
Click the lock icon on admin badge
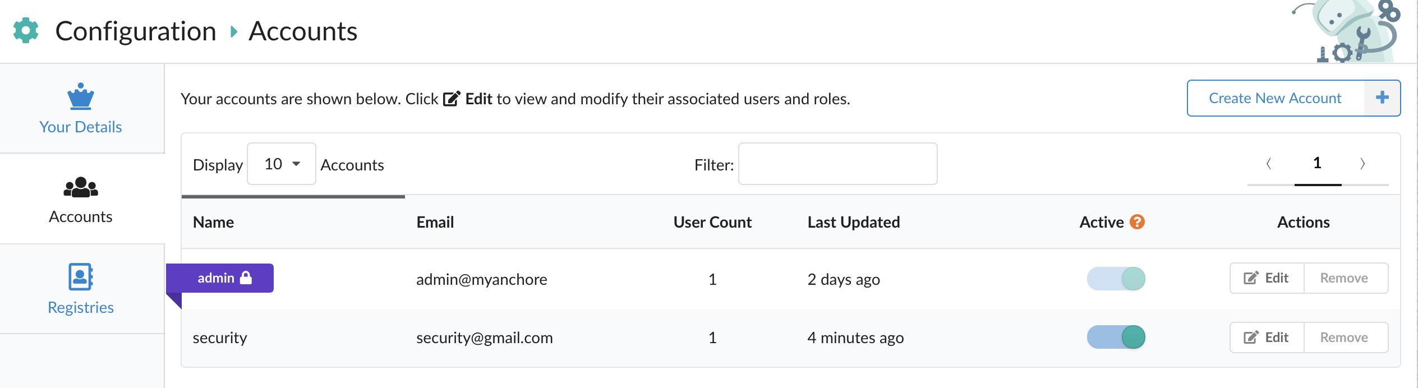[246, 278]
